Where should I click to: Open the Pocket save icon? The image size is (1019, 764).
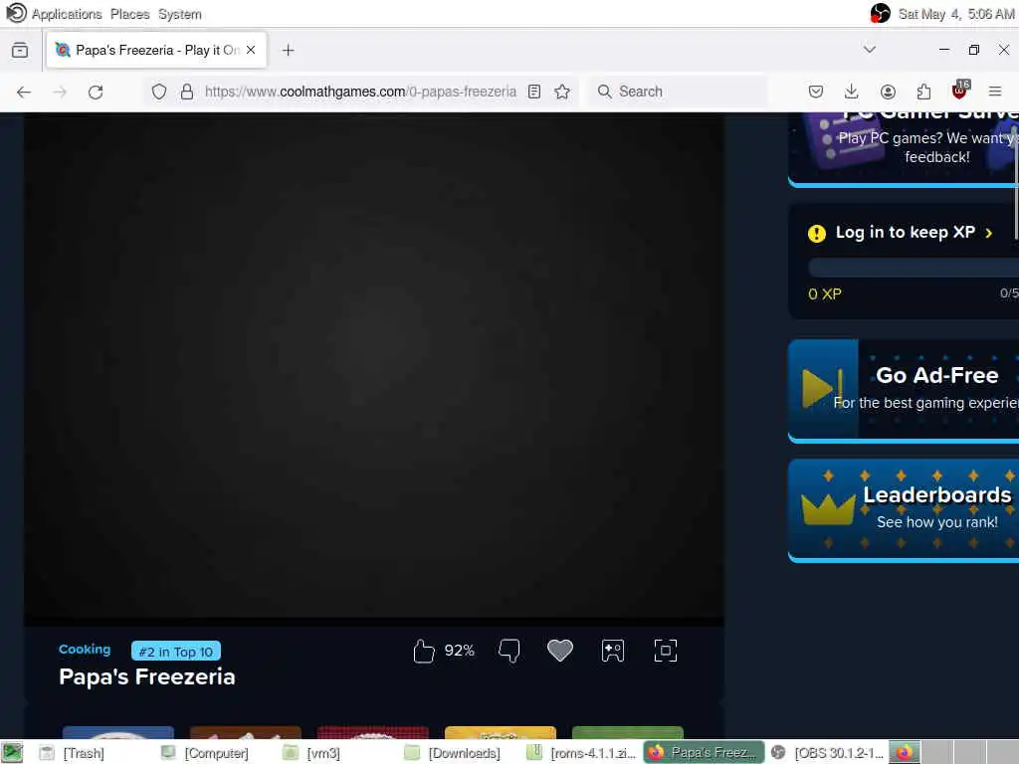[x=816, y=92]
